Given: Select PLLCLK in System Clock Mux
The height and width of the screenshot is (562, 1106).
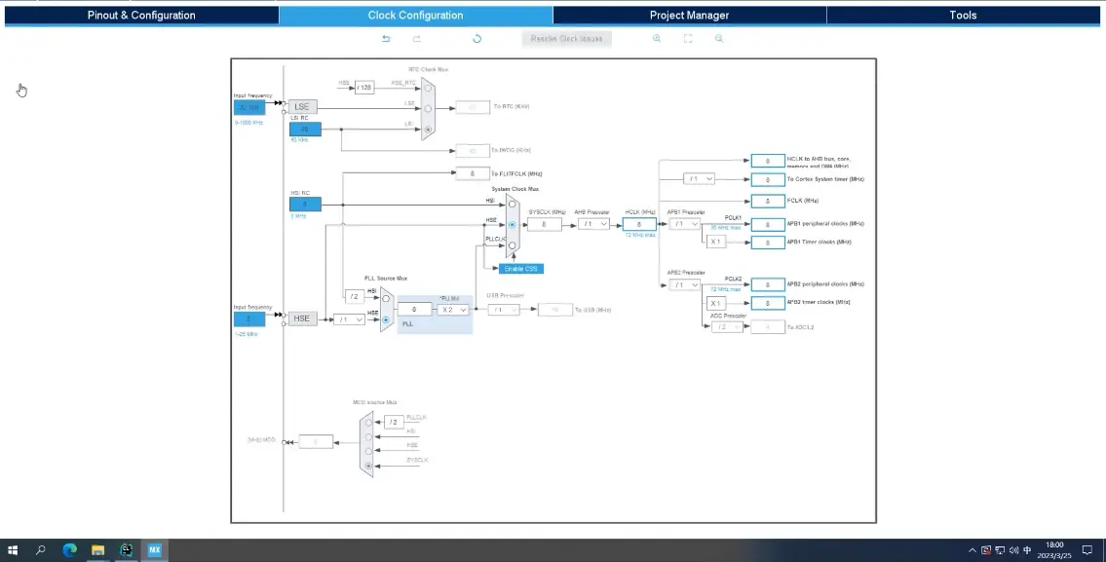Looking at the screenshot, I should [x=513, y=245].
